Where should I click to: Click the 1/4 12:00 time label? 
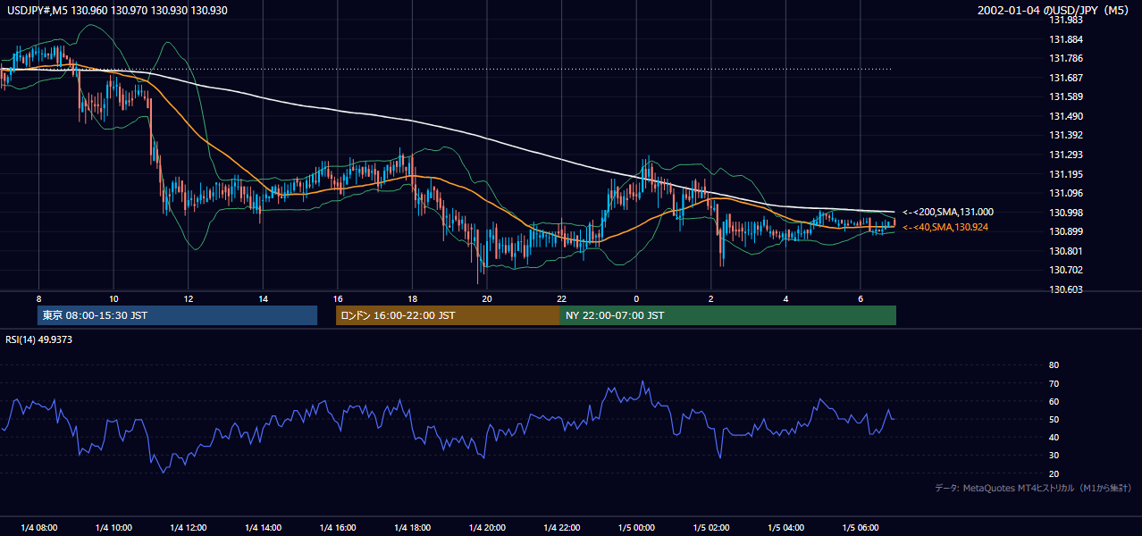click(x=189, y=527)
